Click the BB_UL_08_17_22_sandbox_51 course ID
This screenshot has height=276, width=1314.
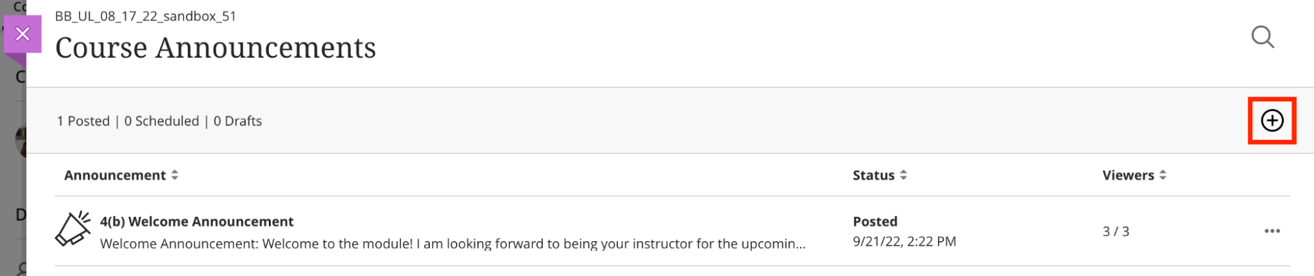coord(145,16)
